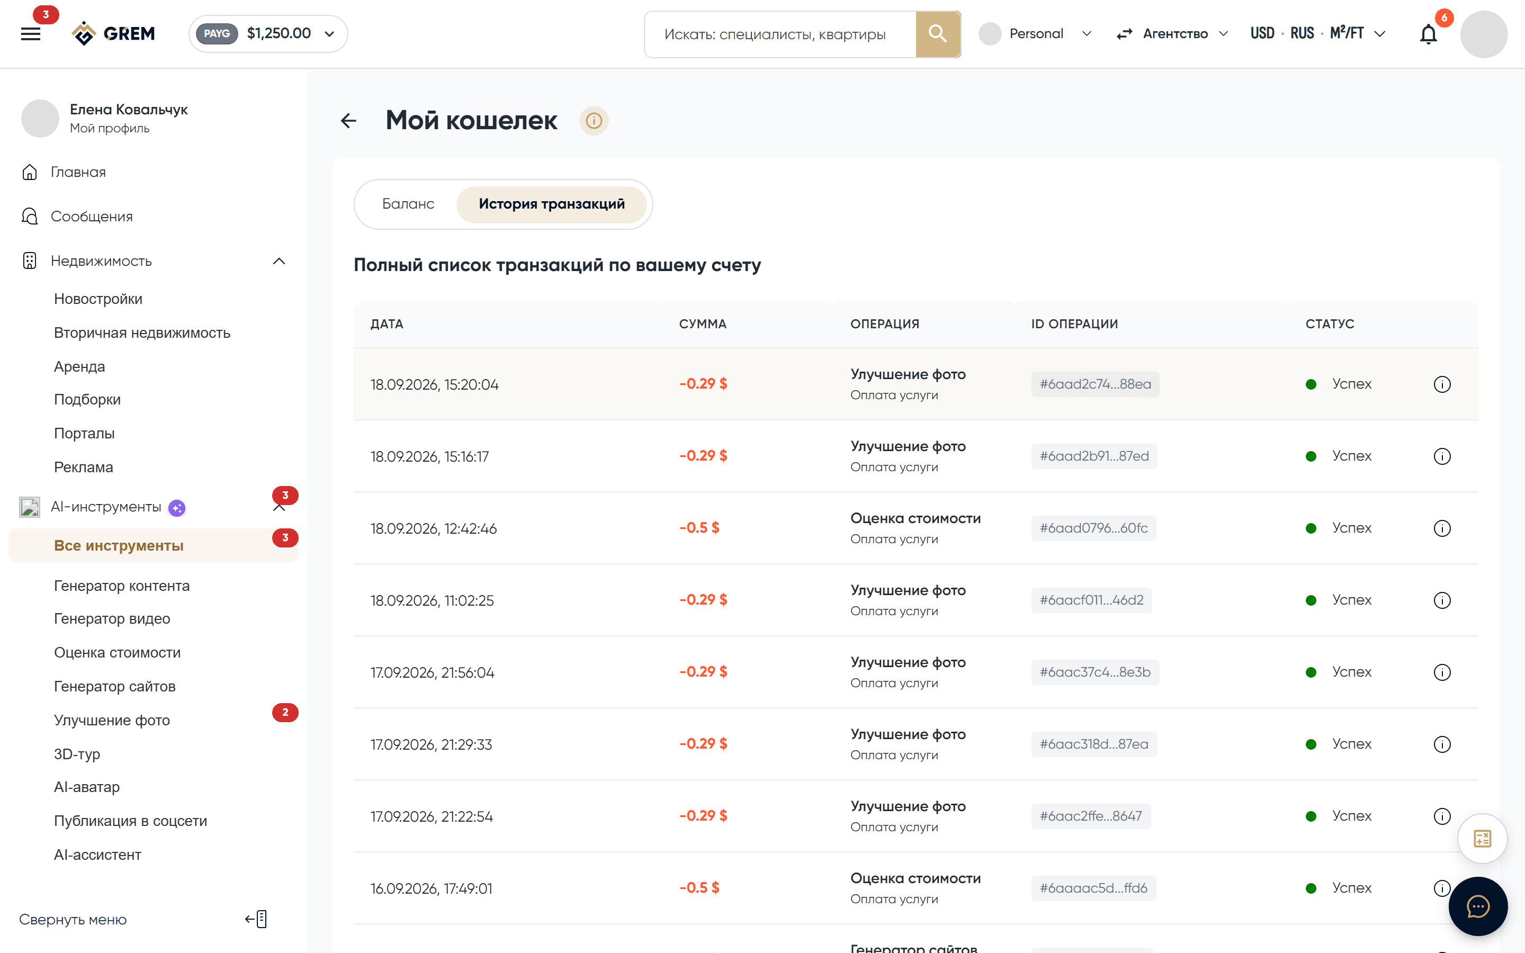Collapse the Недвижимость section
1525x953 pixels.
[279, 261]
